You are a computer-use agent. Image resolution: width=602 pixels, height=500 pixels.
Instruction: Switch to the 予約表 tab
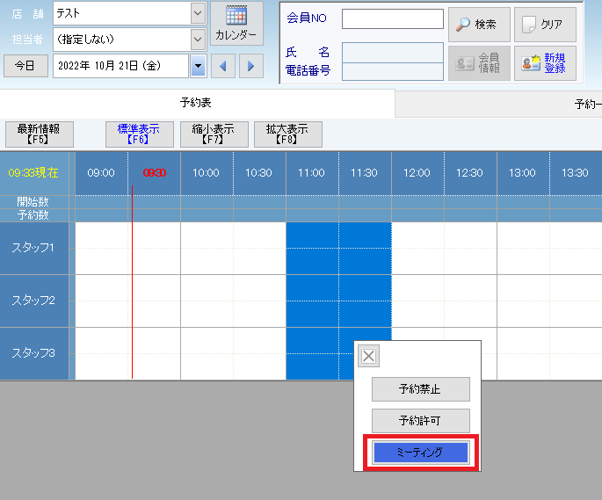point(195,104)
